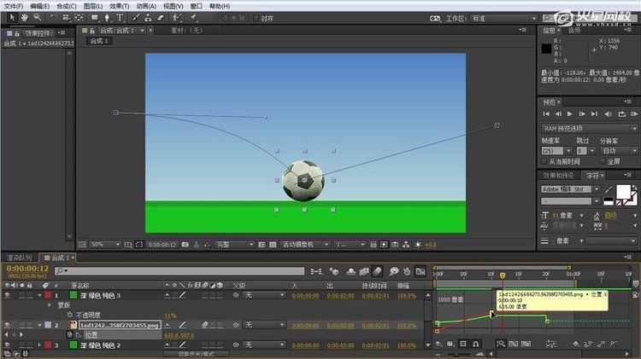The height and width of the screenshot is (359, 641).
Task: Open the active camera view dropdown
Action: [x=304, y=245]
